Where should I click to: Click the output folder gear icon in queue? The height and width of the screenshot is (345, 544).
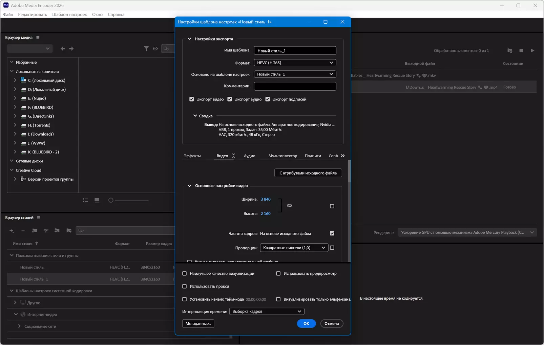click(x=510, y=51)
